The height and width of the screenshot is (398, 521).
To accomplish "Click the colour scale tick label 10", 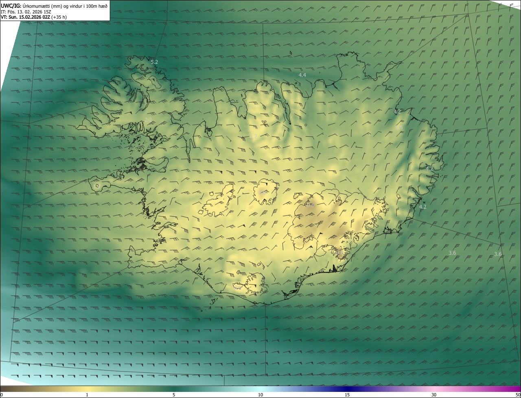I will coord(260,395).
